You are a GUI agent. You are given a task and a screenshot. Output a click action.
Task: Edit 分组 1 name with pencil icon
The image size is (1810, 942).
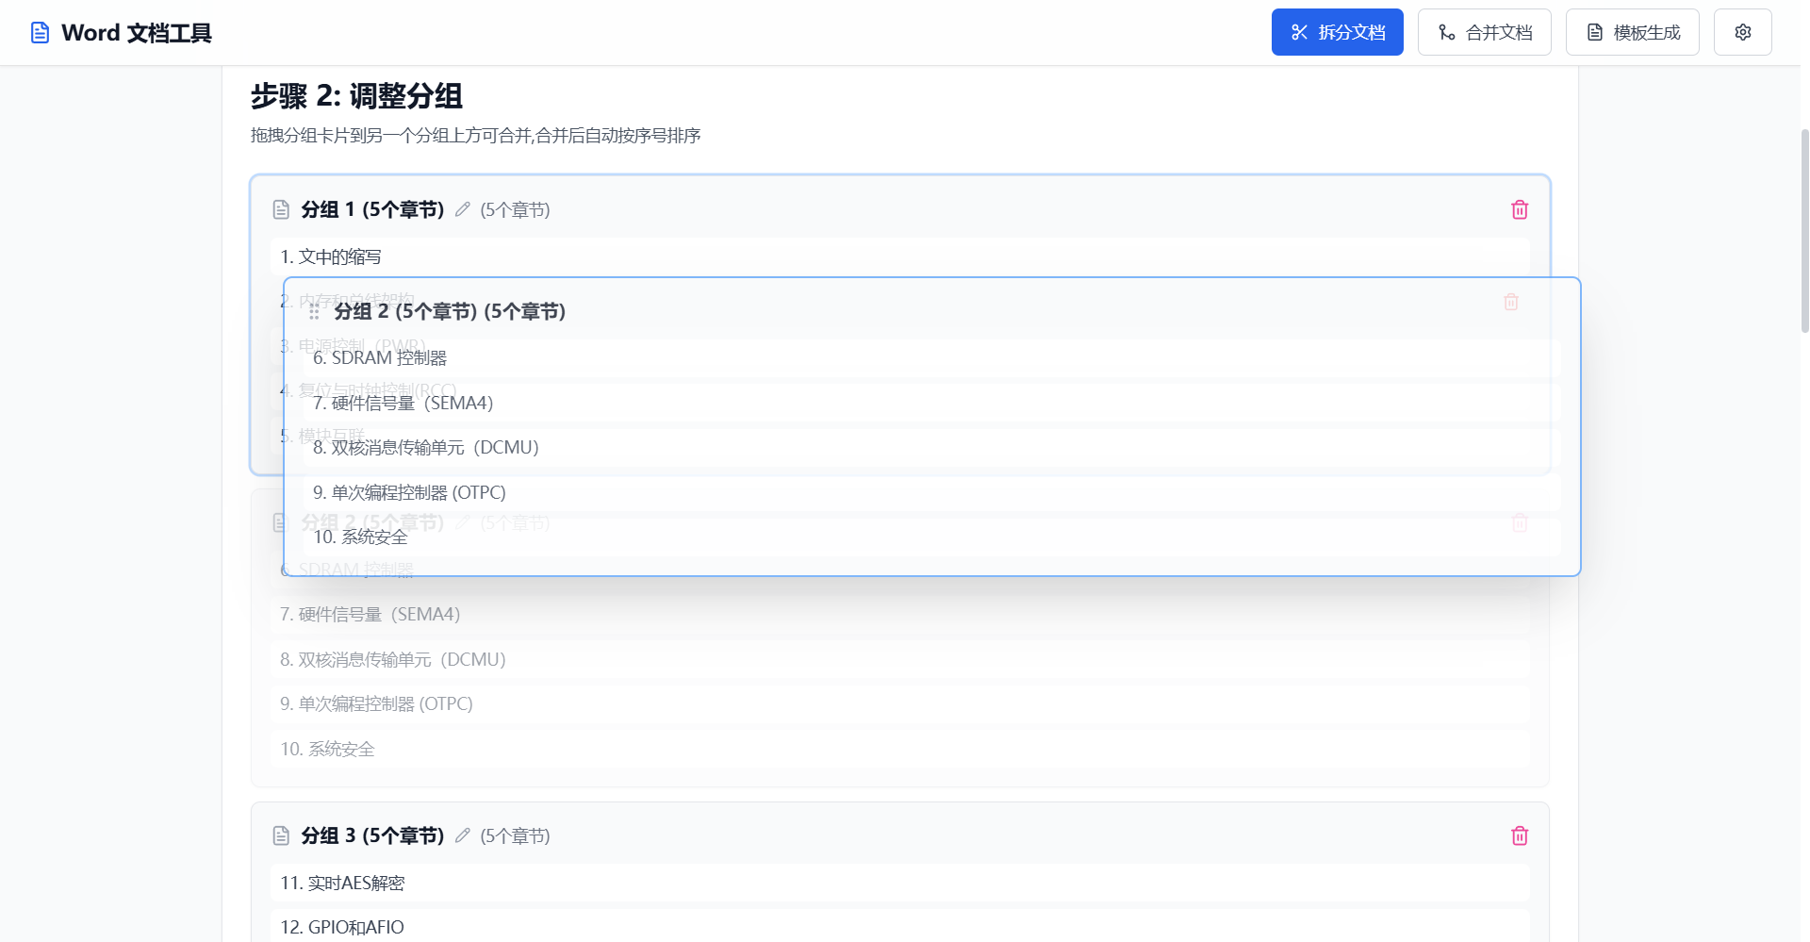(x=462, y=209)
